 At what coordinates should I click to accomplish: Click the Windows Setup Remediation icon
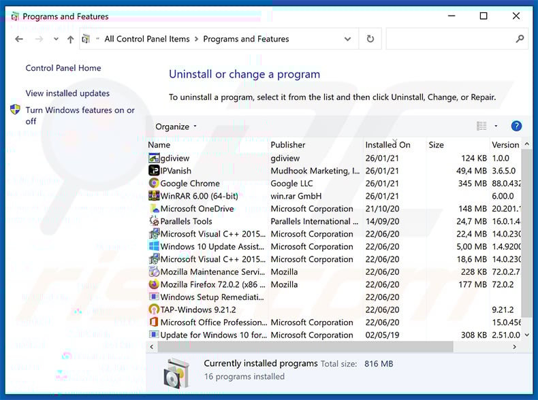[x=154, y=297]
